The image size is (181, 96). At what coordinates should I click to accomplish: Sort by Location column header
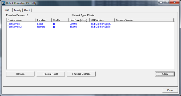coord(44,20)
